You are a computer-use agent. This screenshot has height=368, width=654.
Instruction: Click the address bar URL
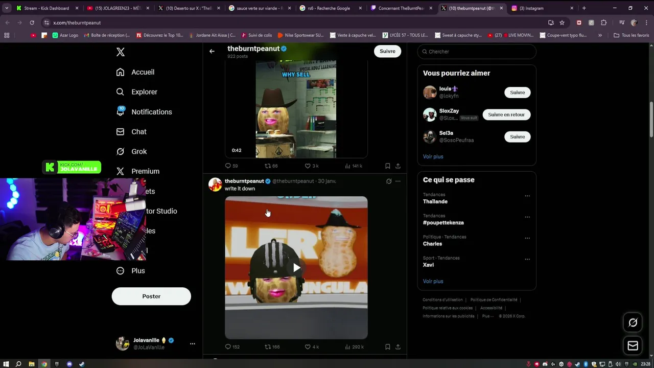tap(77, 22)
